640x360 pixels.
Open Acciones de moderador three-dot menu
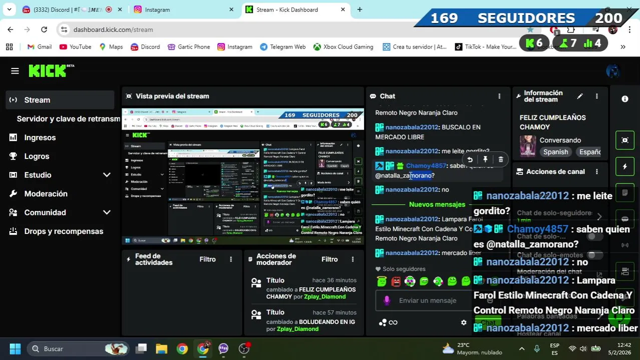(353, 259)
